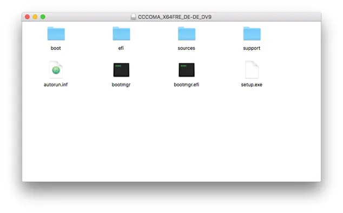
Task: Select the support folder icon
Action: (252, 34)
